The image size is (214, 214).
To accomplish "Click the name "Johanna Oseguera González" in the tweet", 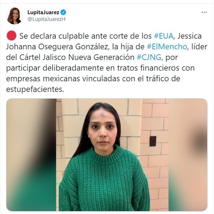I will pos(57,47).
